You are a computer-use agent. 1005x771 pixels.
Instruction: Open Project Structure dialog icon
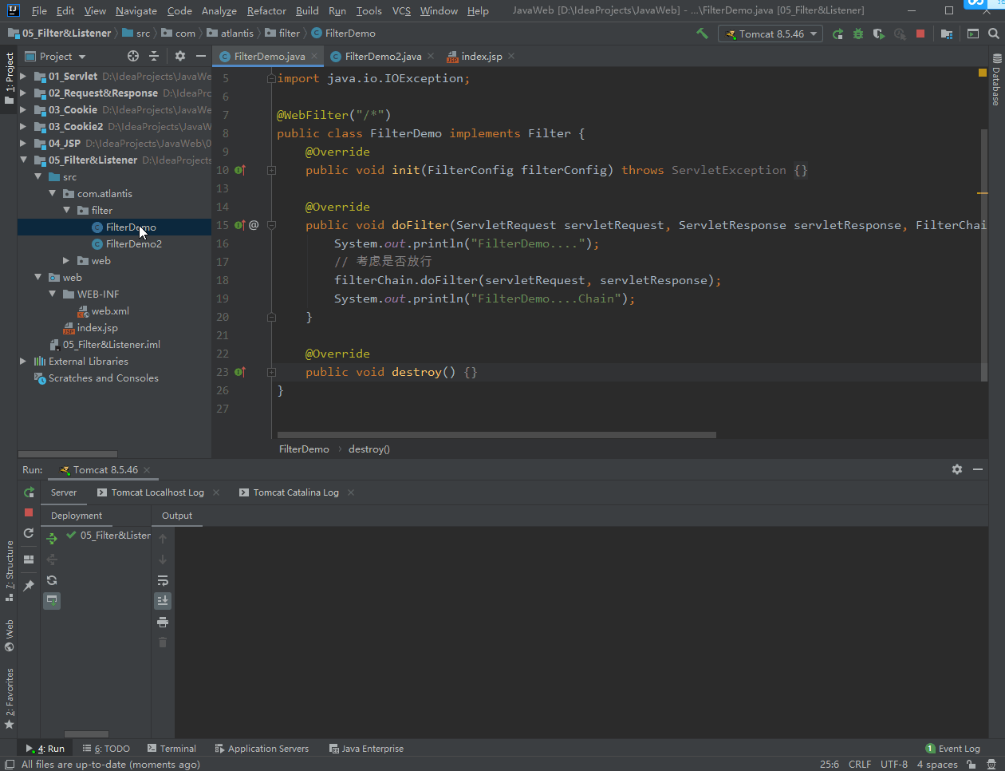947,34
